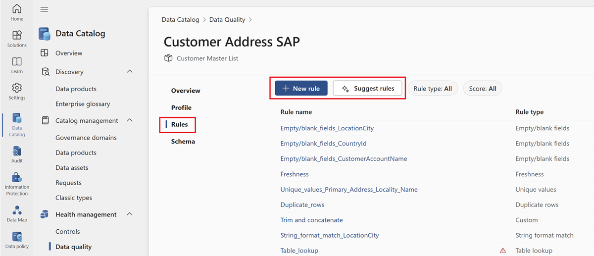Open the Data Map icon
The width and height of the screenshot is (594, 256).
tap(17, 210)
